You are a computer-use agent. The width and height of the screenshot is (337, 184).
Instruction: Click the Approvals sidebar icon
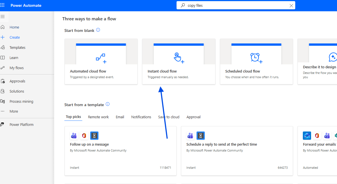(x=3, y=81)
